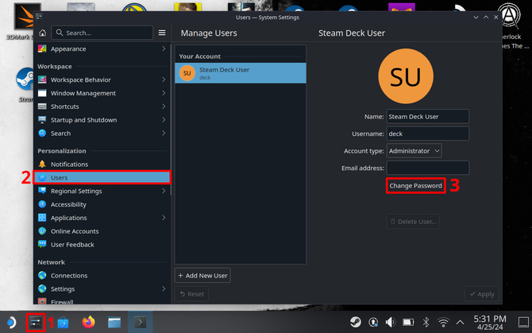Click the Add New User button
The image size is (532, 333).
(x=202, y=275)
